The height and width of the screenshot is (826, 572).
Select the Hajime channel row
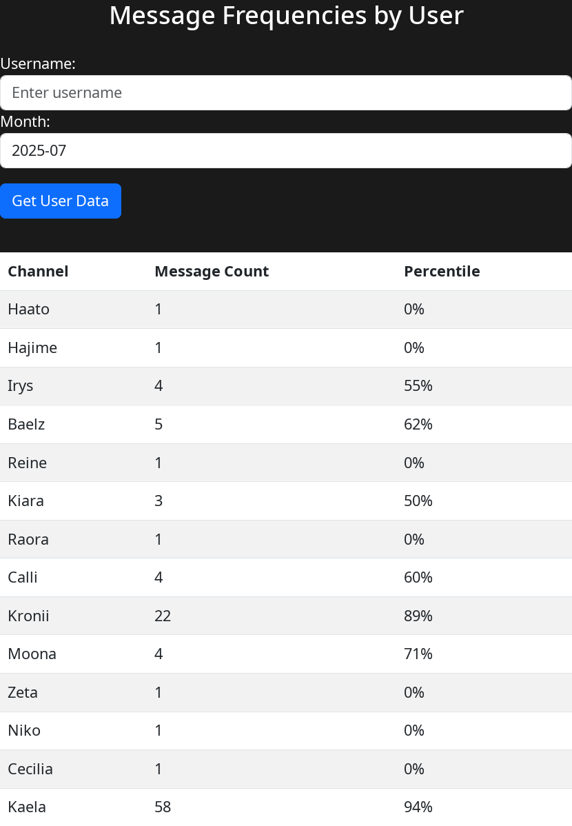[x=286, y=348]
